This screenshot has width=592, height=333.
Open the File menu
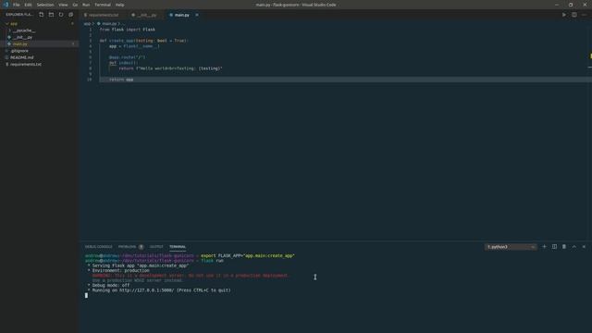pos(17,5)
